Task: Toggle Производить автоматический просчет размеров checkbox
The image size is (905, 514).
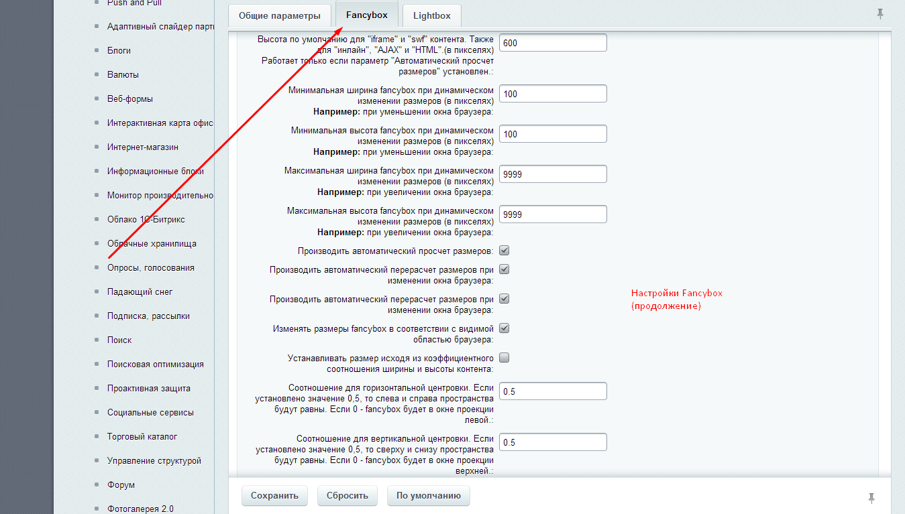Action: tap(504, 251)
